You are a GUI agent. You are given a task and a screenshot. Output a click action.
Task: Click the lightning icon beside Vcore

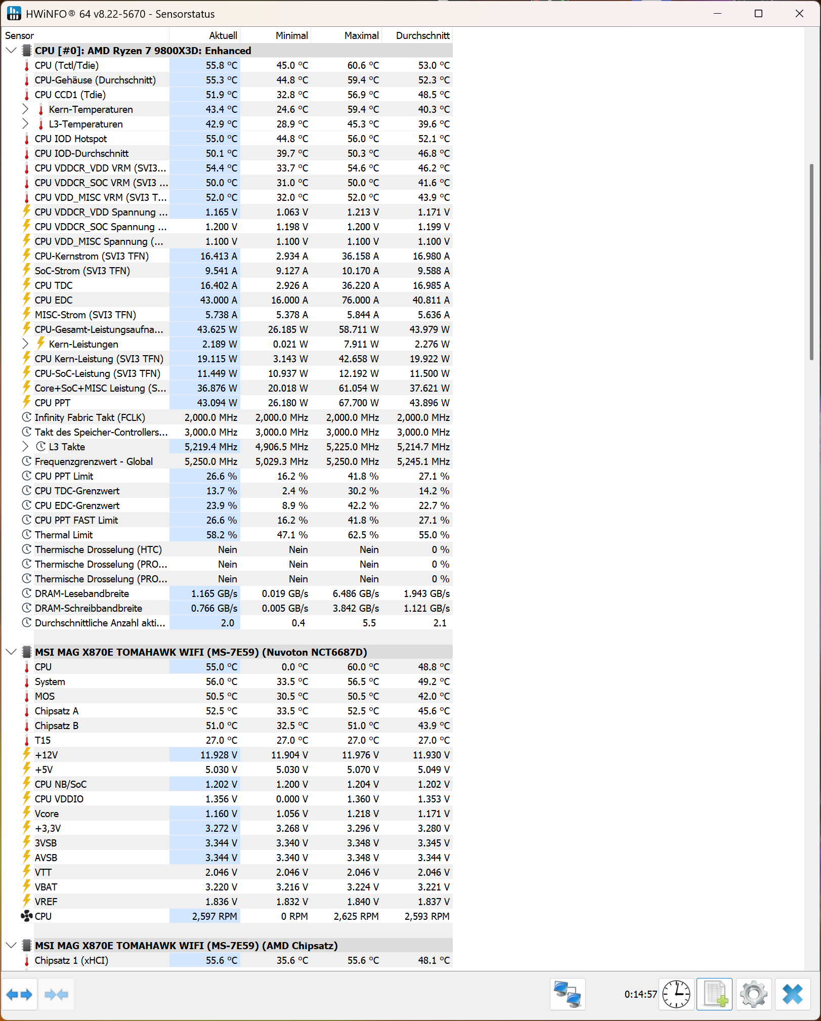pos(27,814)
